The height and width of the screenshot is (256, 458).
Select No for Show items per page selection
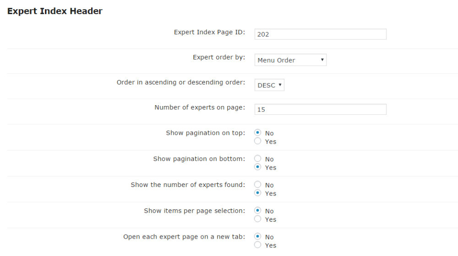(257, 211)
